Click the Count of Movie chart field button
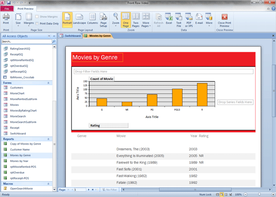276x197 pixels. (101, 79)
